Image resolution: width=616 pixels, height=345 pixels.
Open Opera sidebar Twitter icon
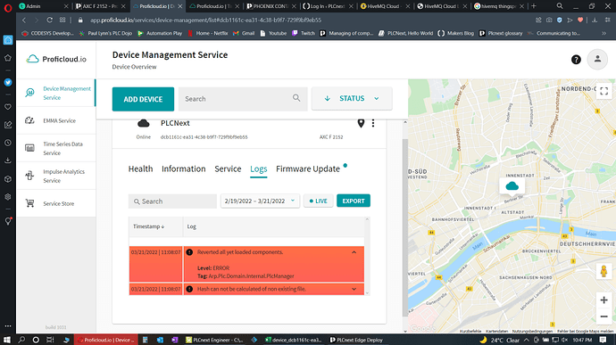tap(8, 82)
